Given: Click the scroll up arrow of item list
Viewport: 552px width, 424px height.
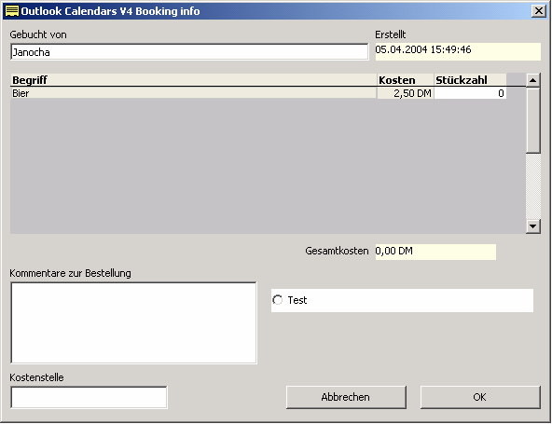Looking at the screenshot, I should click(x=533, y=80).
